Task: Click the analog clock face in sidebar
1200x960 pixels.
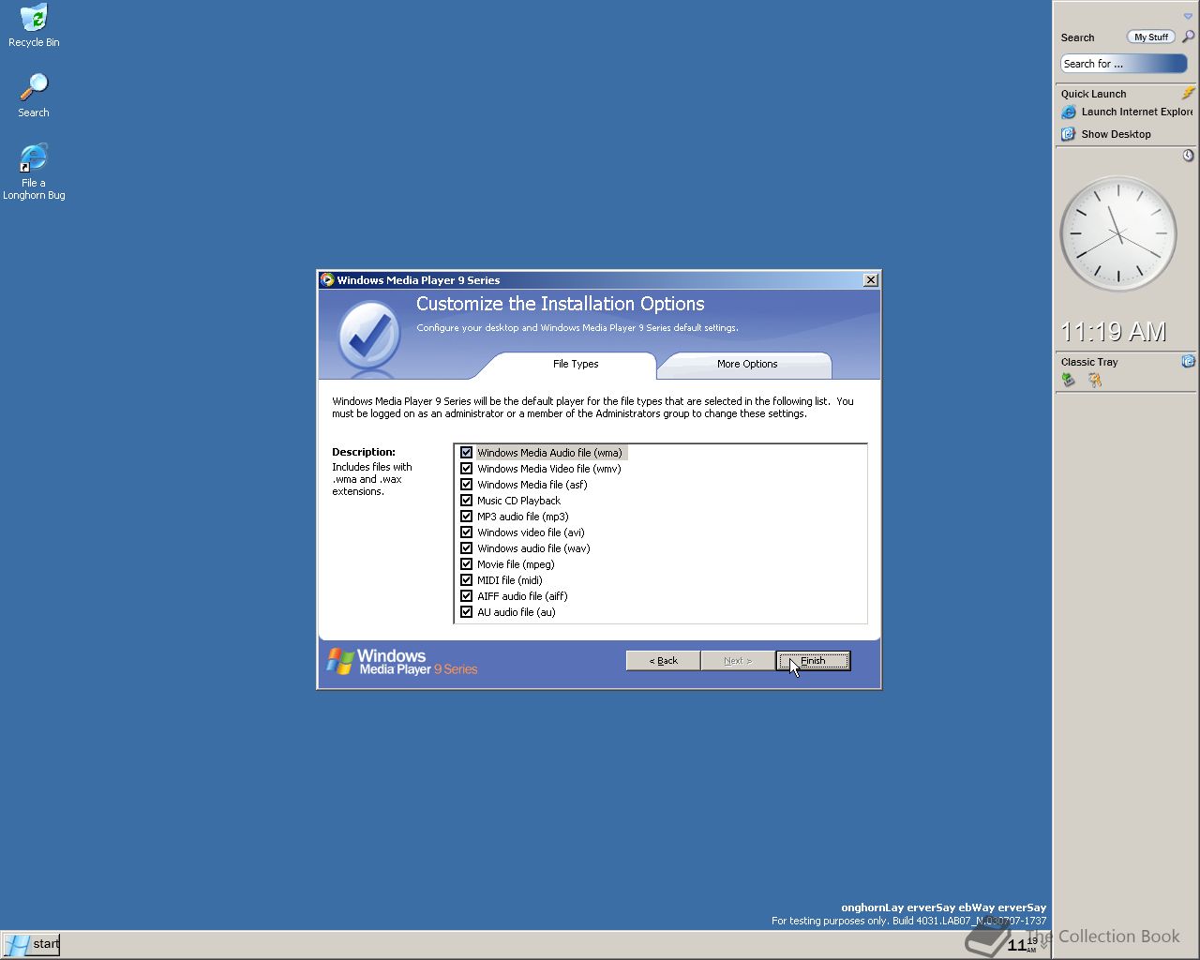Action: coord(1117,233)
